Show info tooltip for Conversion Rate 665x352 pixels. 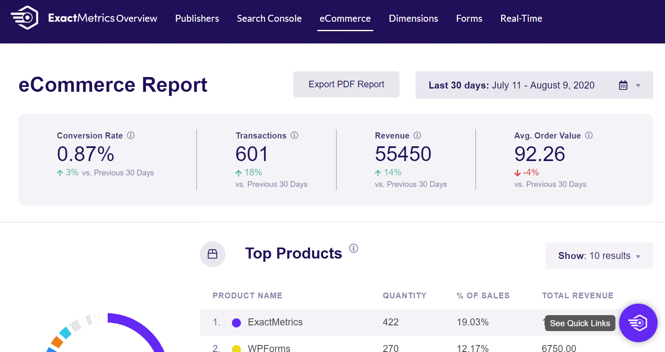point(131,135)
